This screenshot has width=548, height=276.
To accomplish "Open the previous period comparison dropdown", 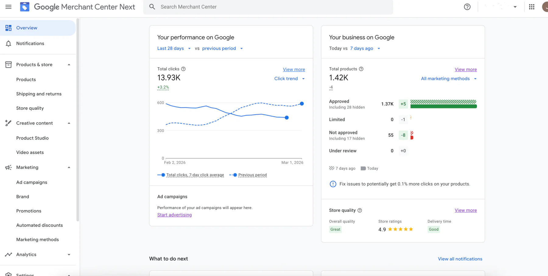I will [223, 48].
